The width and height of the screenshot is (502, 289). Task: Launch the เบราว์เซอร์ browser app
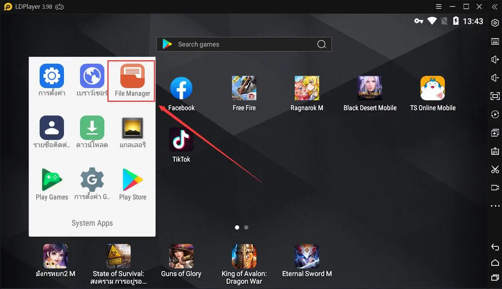pos(92,80)
